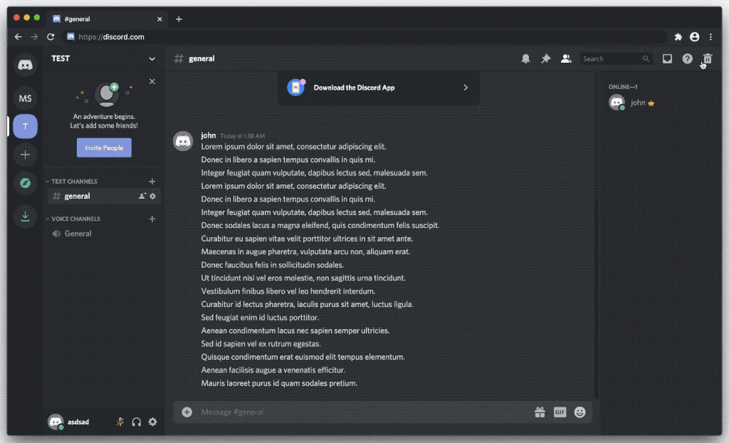Click the help question mark icon
The width and height of the screenshot is (729, 443).
(687, 58)
